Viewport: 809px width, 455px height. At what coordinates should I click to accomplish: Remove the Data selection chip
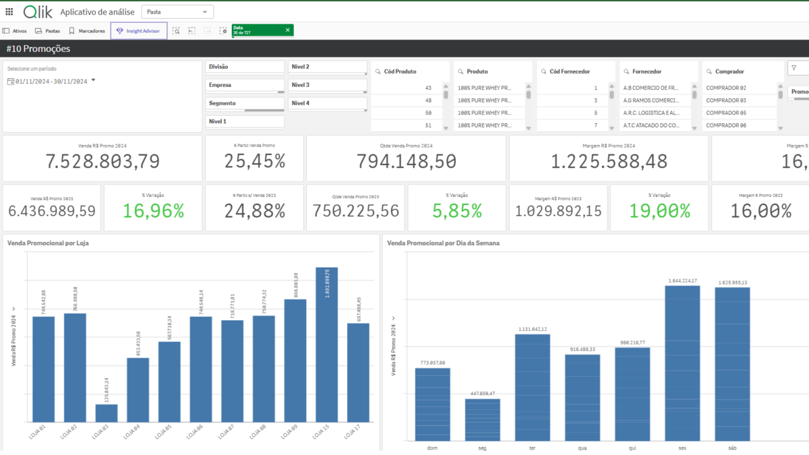(x=288, y=30)
